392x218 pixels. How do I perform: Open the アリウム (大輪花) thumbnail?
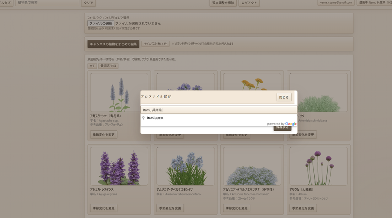coord(319,166)
